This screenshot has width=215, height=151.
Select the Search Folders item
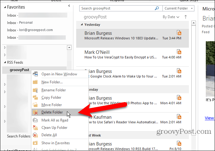tap(19, 136)
